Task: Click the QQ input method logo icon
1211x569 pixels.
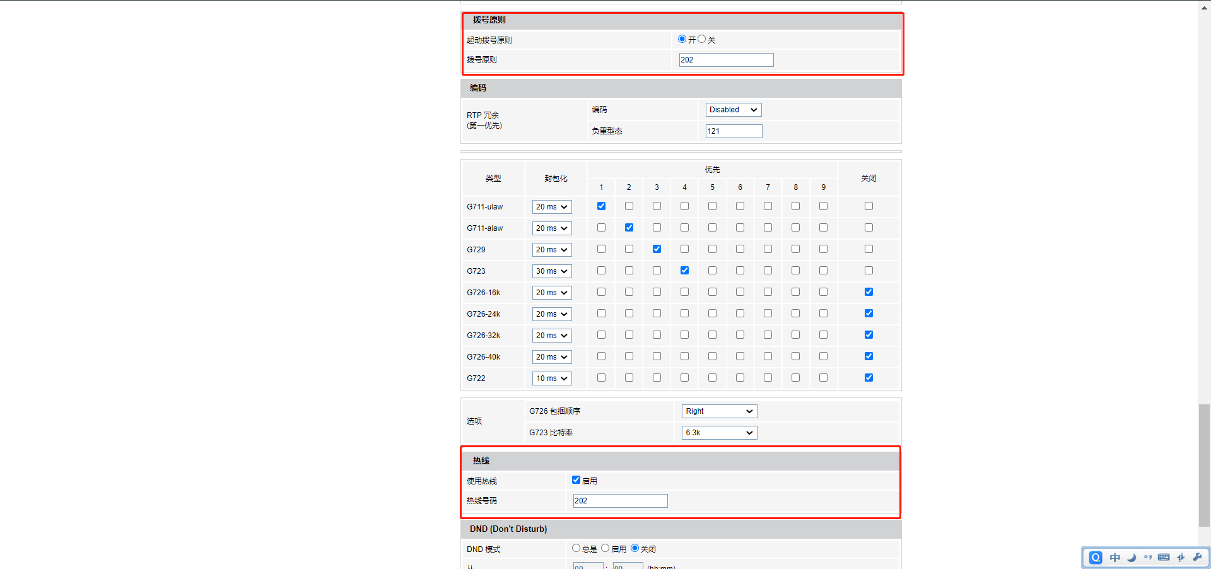Action: coord(1096,558)
